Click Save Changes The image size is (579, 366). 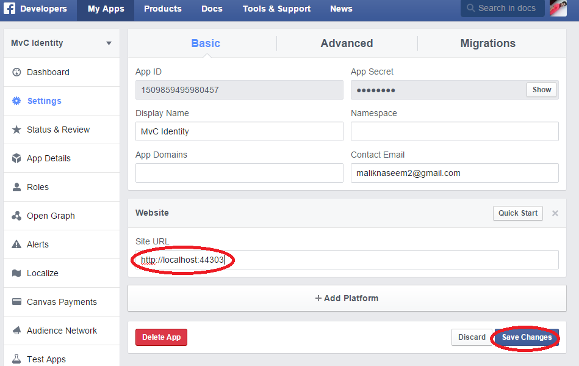click(x=527, y=337)
